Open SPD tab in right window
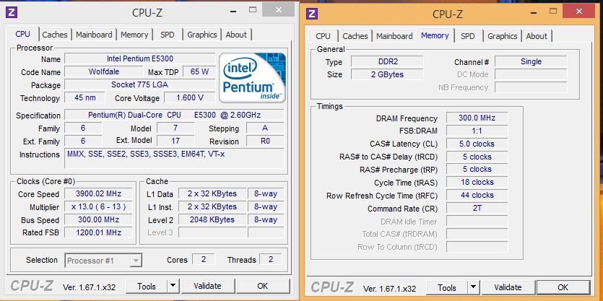This screenshot has height=301, width=603. [x=468, y=36]
